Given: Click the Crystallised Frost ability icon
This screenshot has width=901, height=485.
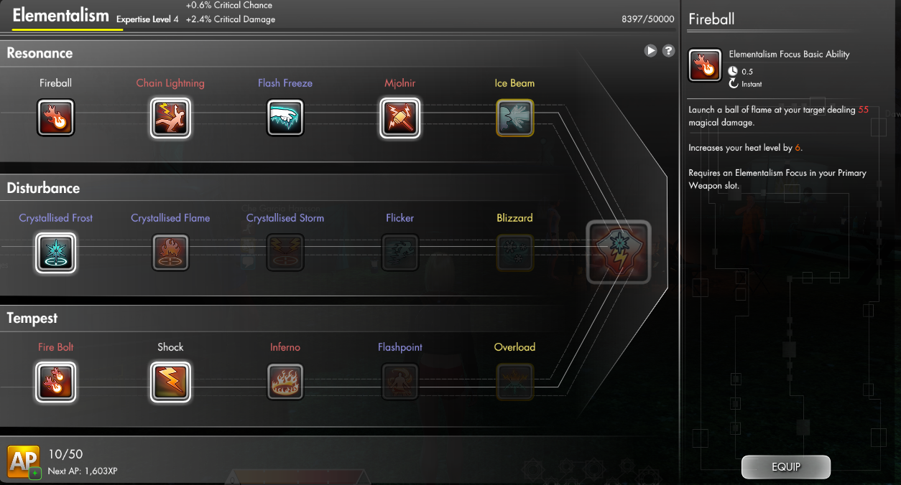Looking at the screenshot, I should pos(55,253).
